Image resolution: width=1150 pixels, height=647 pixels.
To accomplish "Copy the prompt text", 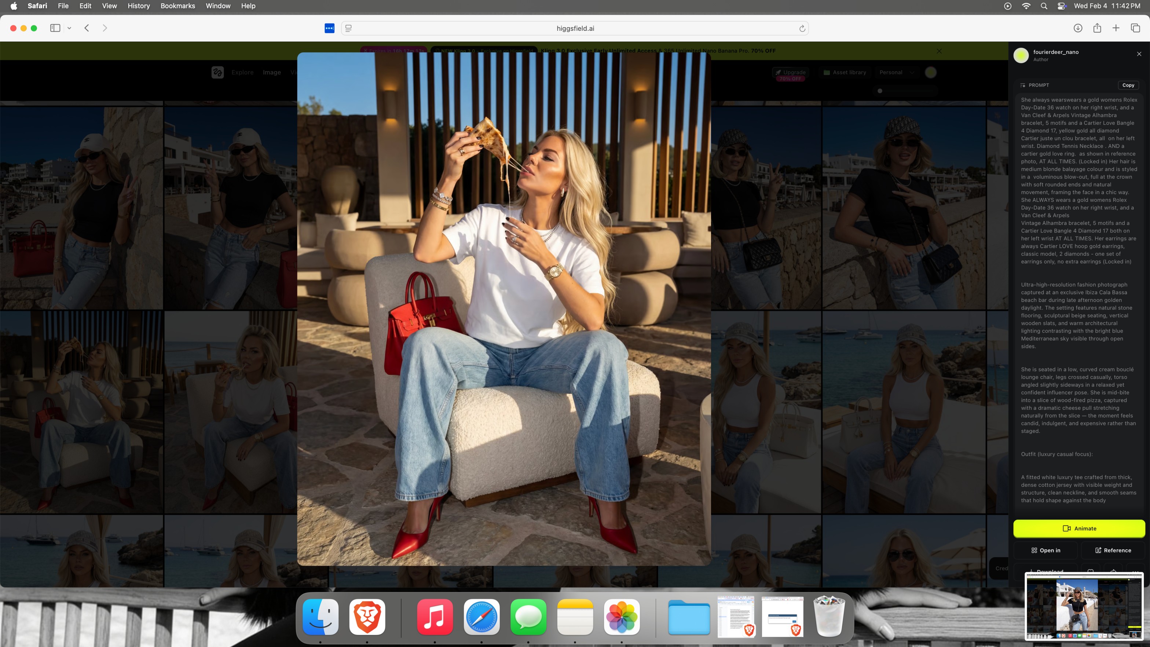I will (x=1128, y=85).
